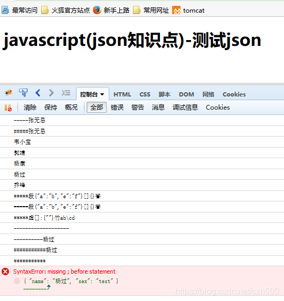Screen dimensions: 284x301
Task: Select the asterisks-only log row
Action: [142, 261]
